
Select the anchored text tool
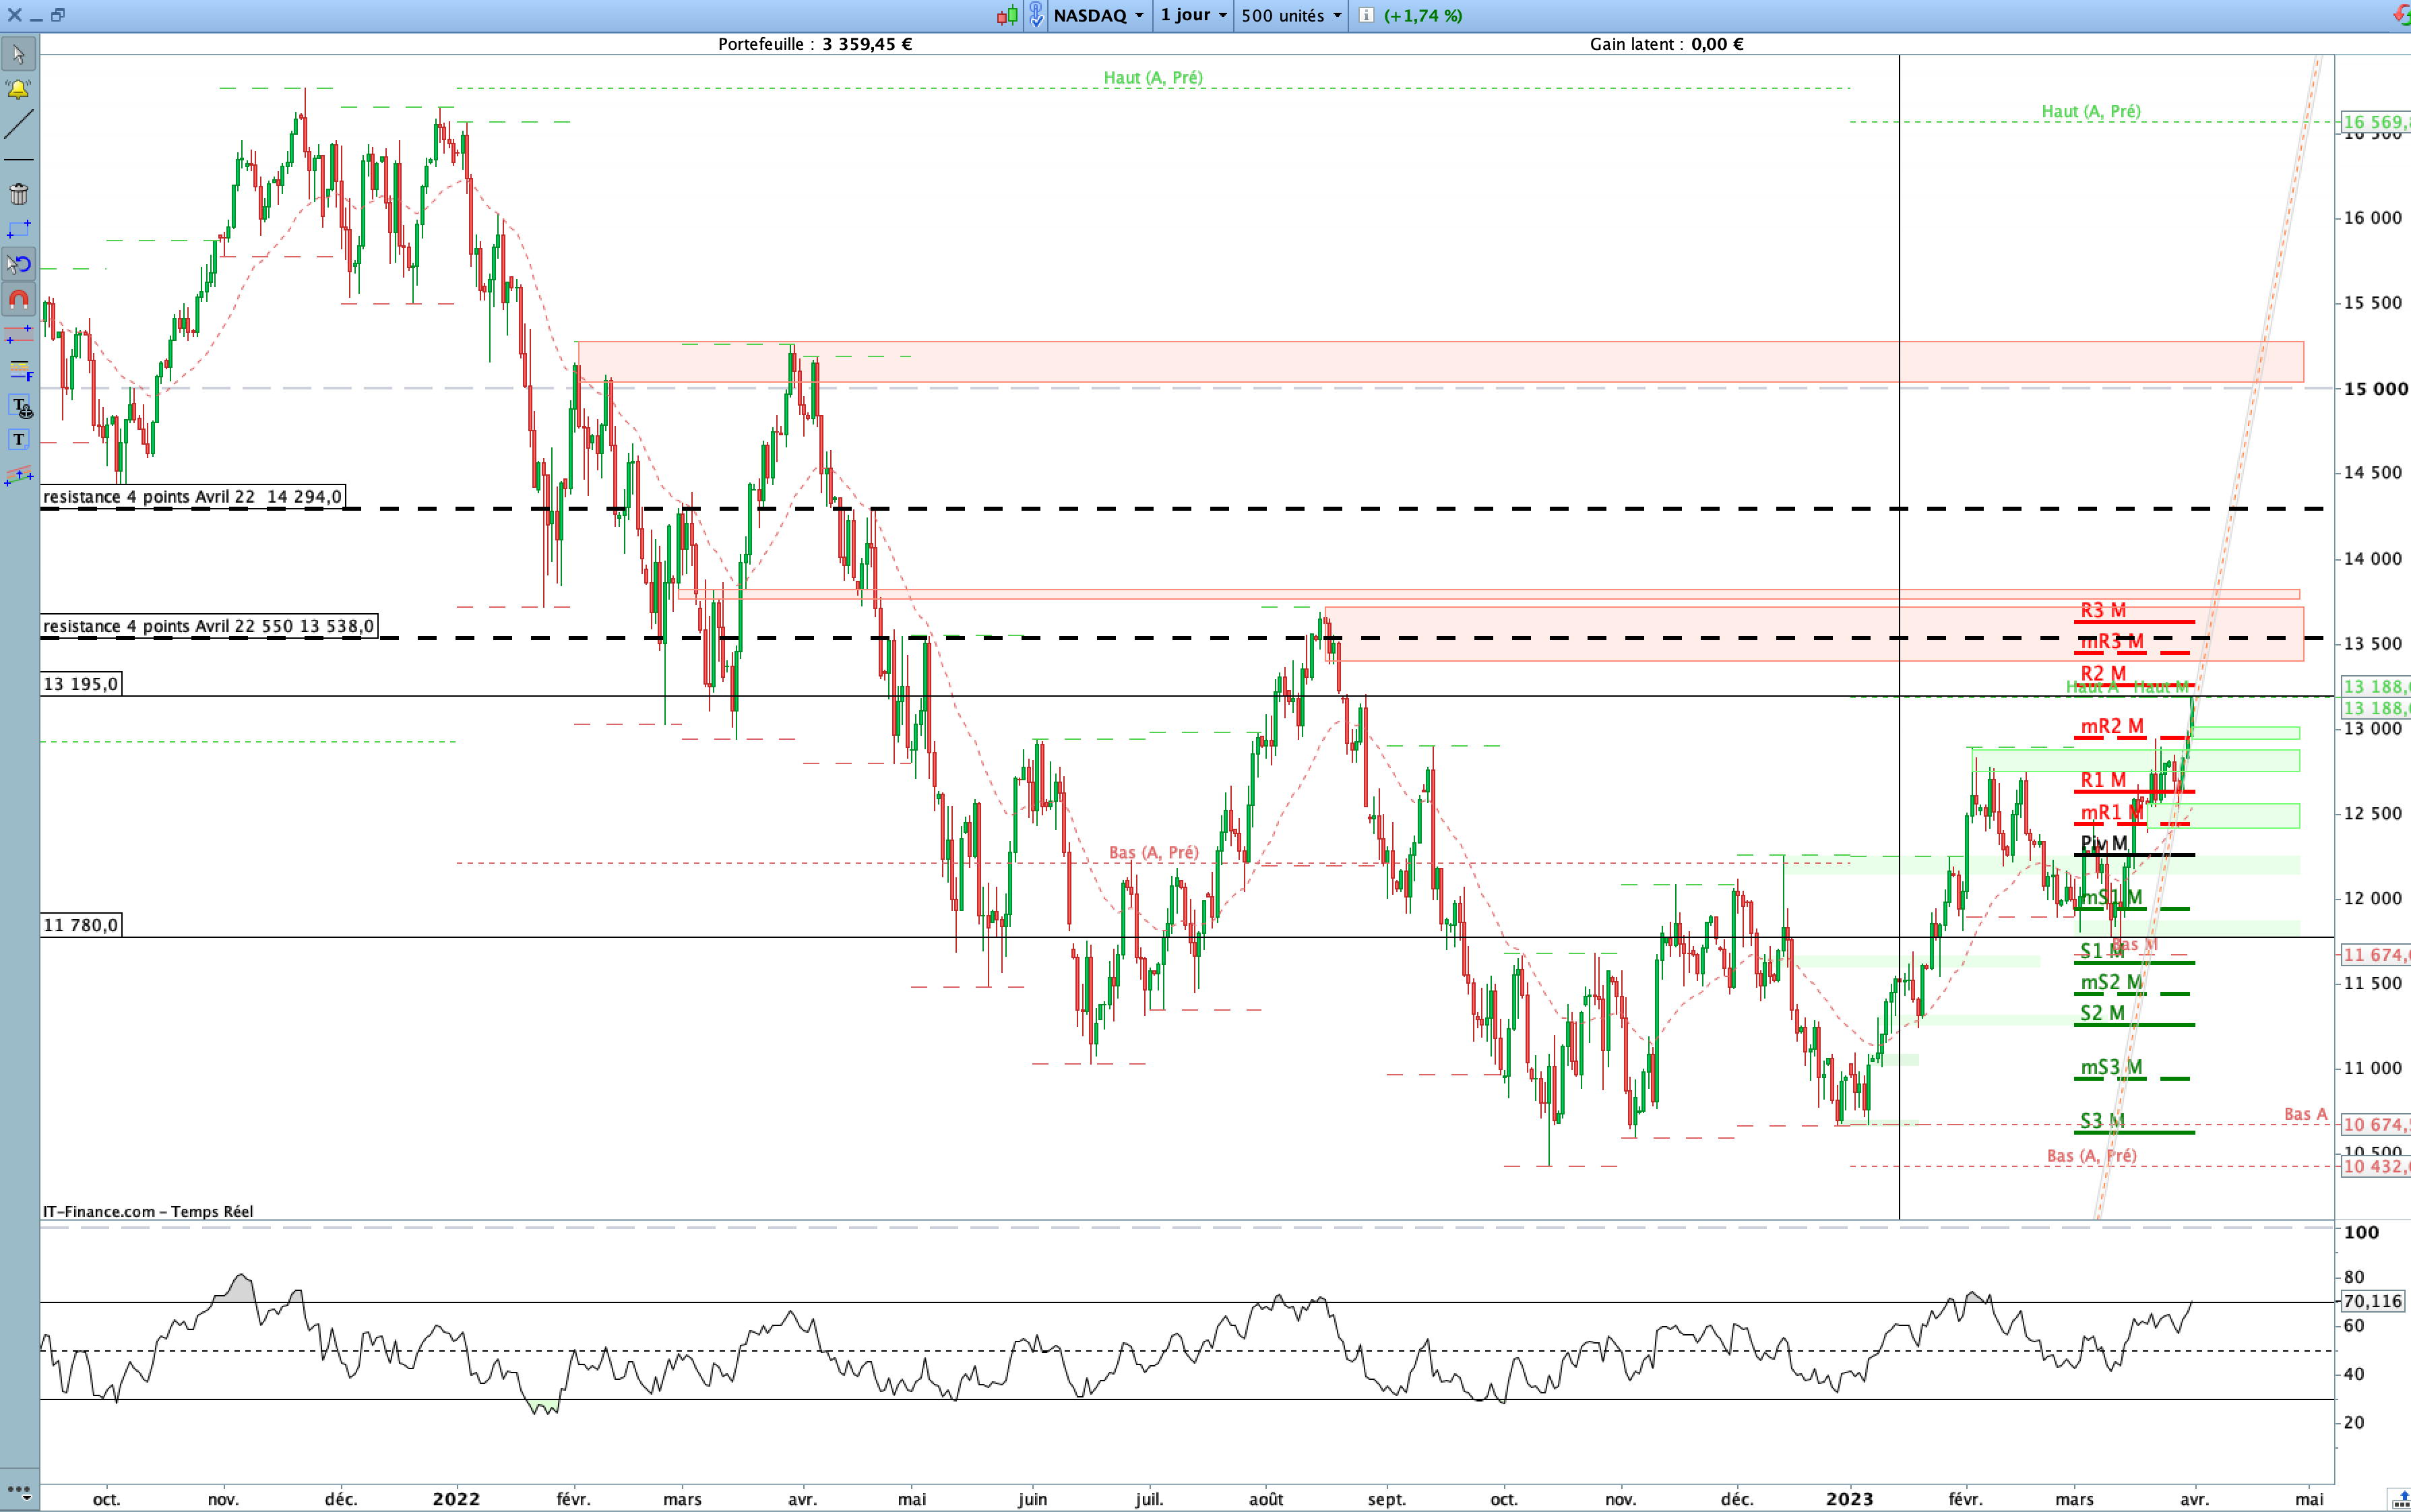tap(20, 406)
